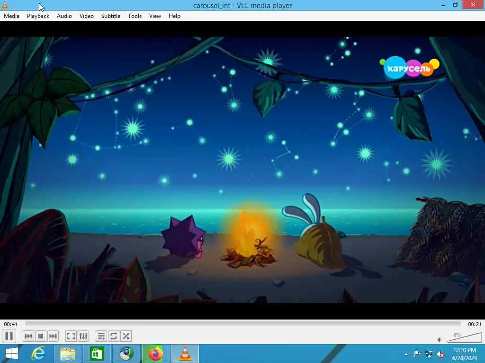Viewport: 485px width, 363px height.
Task: Click the elapsed time 00:41 label
Action: (11, 324)
